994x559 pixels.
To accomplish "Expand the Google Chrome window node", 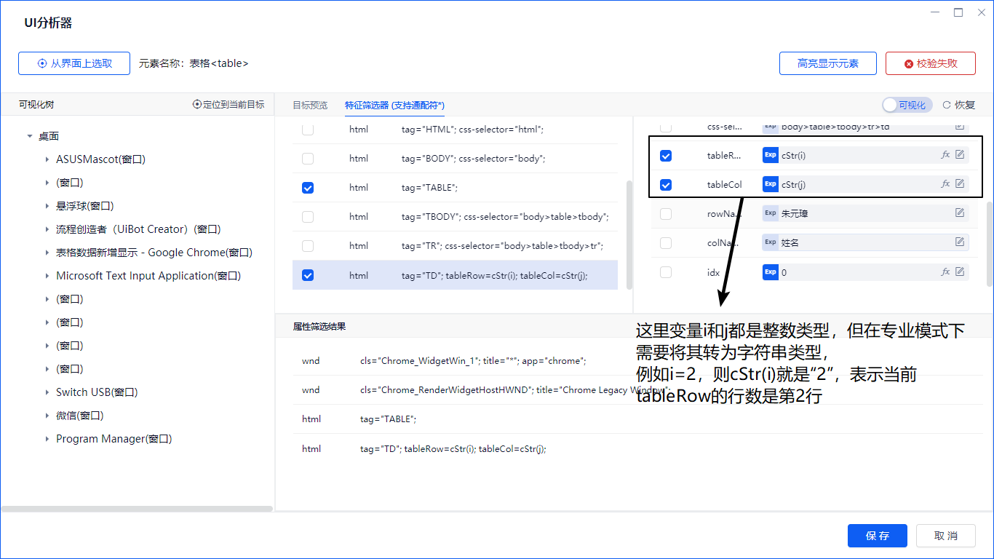I will tap(47, 253).
